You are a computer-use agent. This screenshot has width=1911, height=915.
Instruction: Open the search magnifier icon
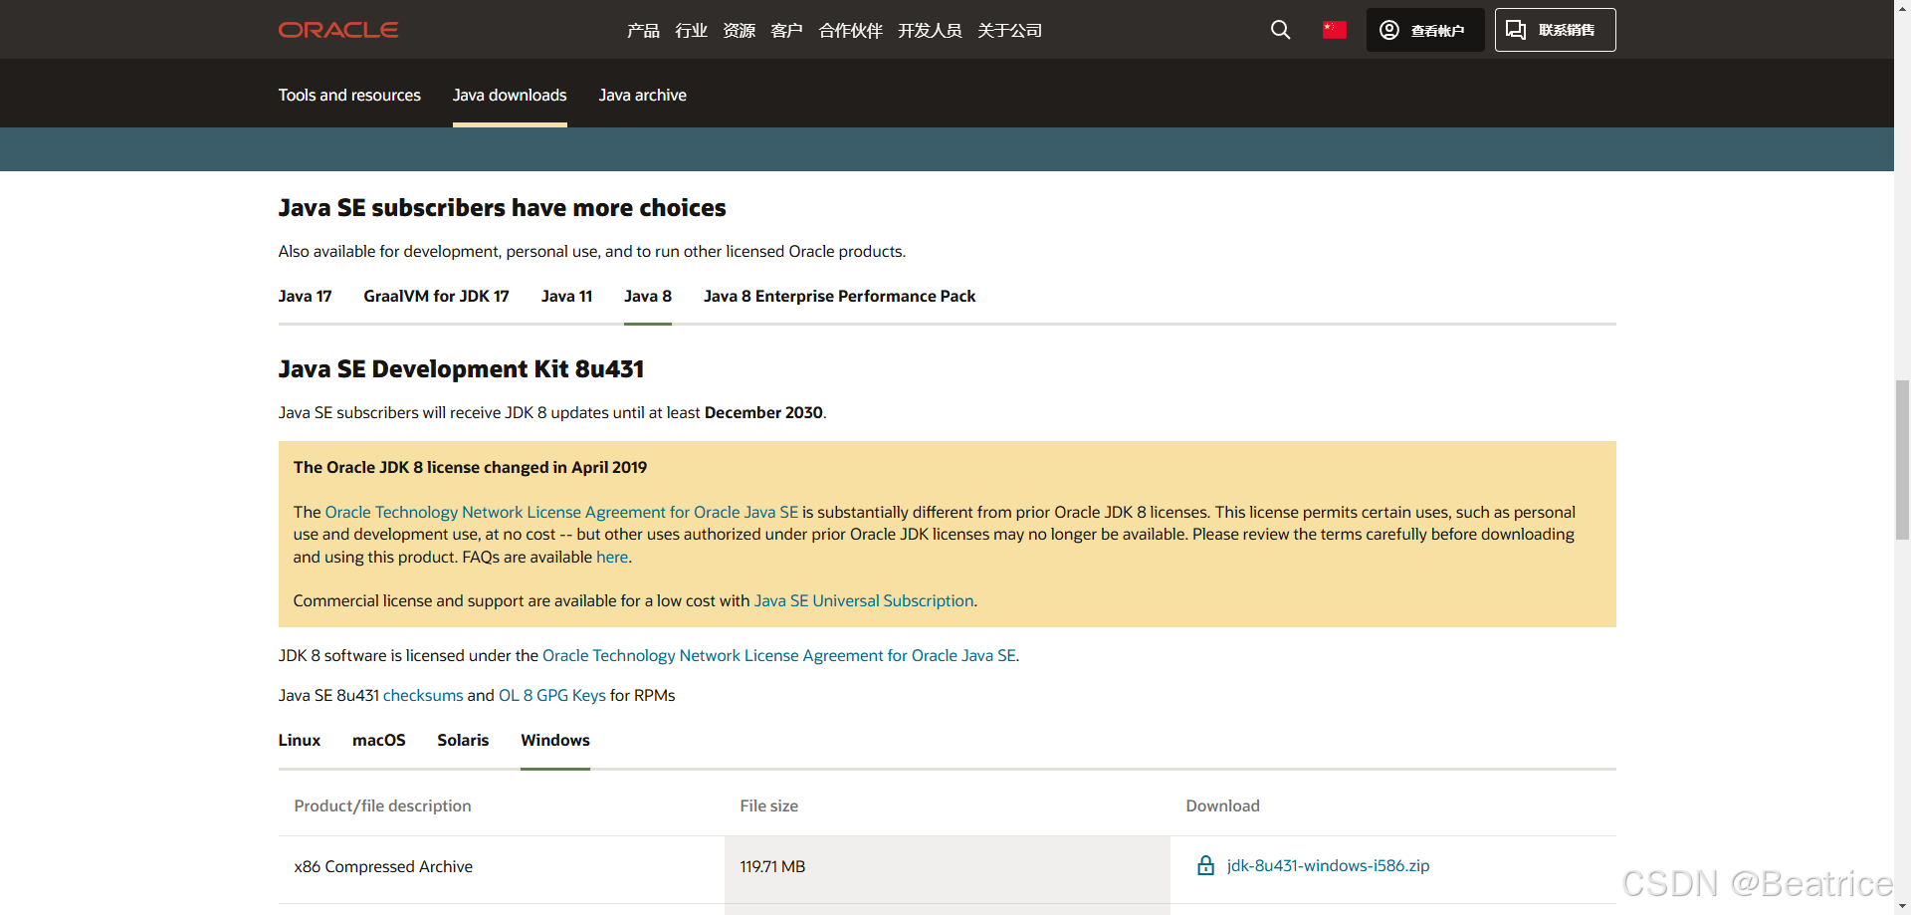coord(1281,30)
